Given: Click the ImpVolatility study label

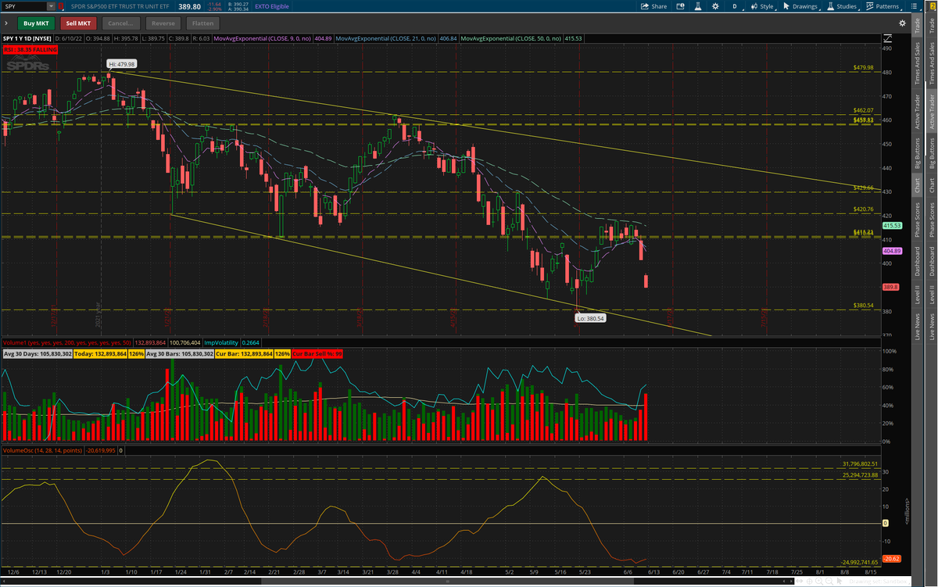Looking at the screenshot, I should pos(221,342).
